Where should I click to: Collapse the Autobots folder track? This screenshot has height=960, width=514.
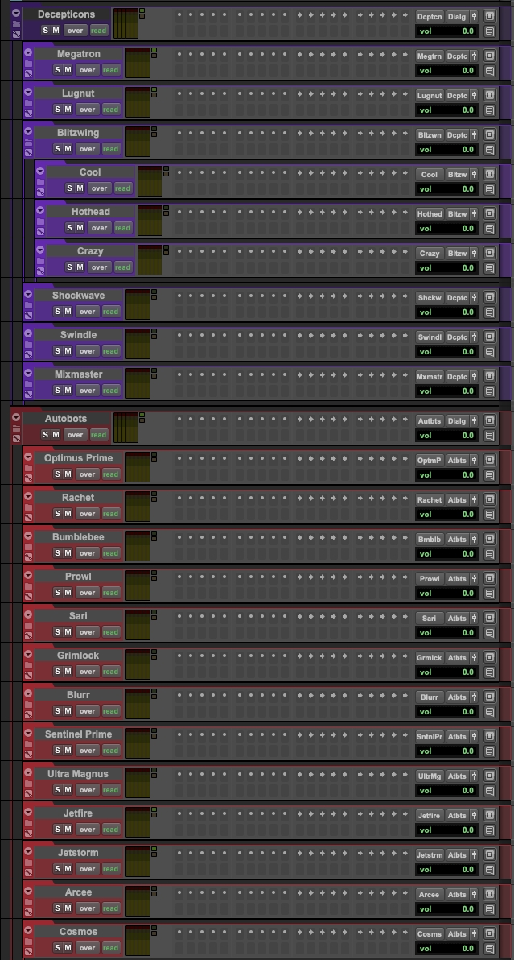[x=16, y=418]
